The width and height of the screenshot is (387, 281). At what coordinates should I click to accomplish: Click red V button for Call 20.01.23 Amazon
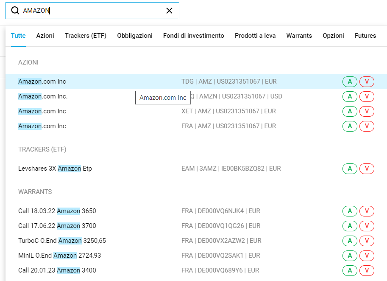367,270
